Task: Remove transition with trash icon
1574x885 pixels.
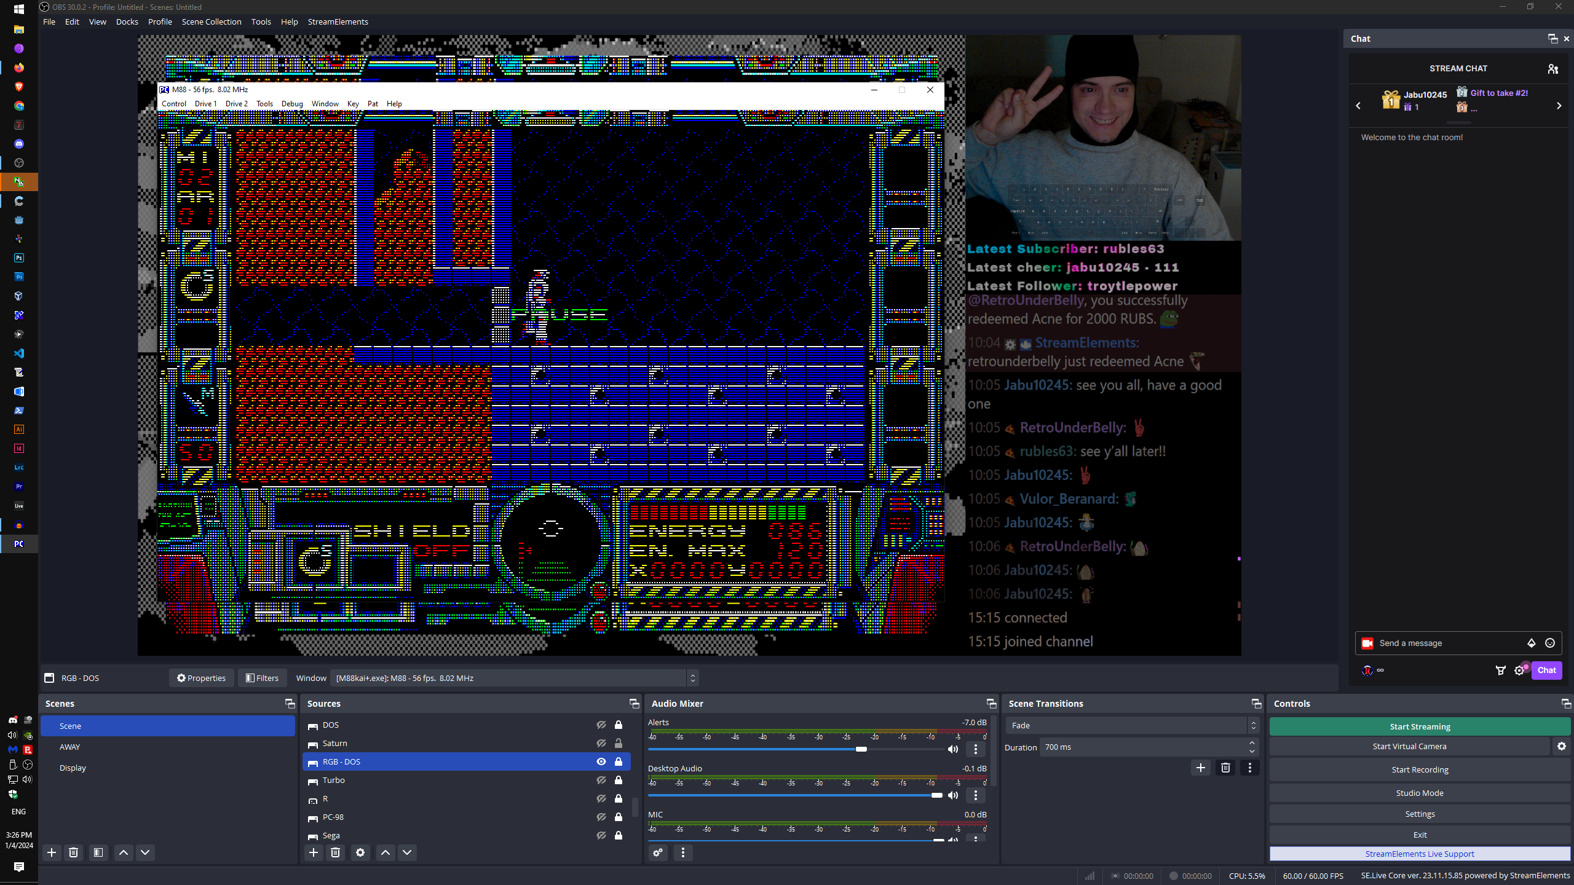Action: coord(1225,768)
